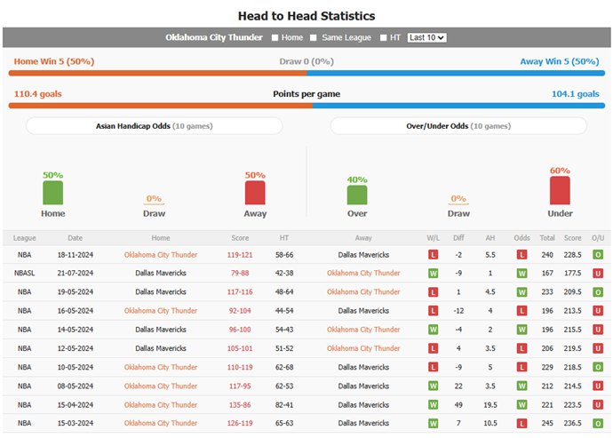
Task: Click the League column header
Action: tap(24, 238)
